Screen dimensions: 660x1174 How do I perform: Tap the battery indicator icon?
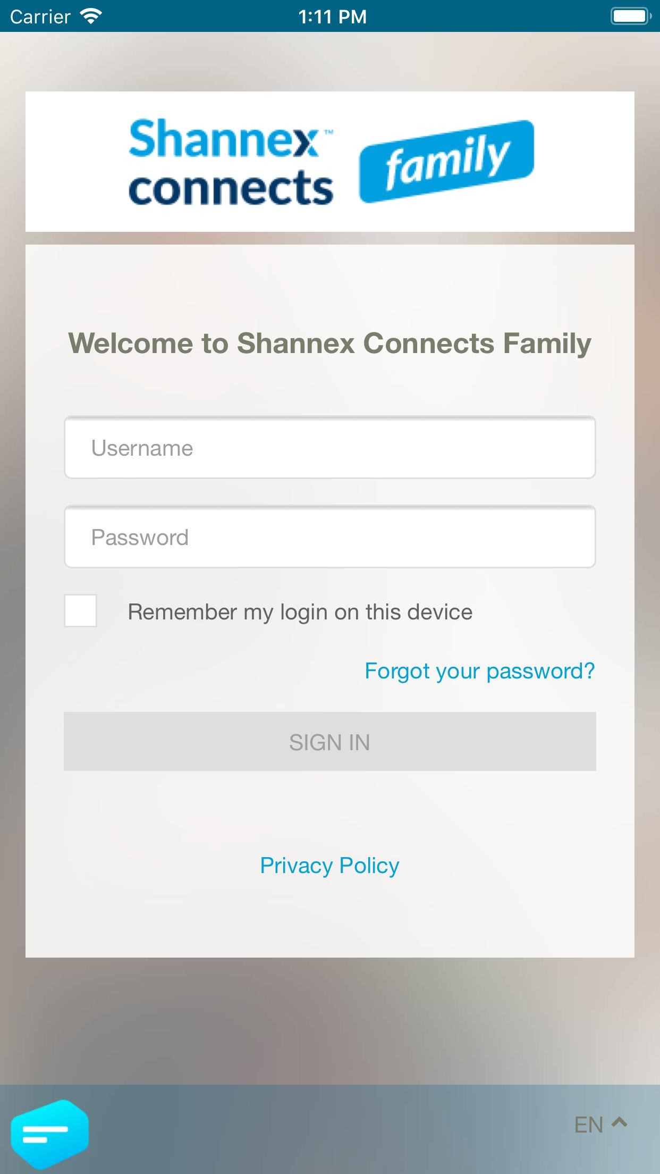point(631,16)
